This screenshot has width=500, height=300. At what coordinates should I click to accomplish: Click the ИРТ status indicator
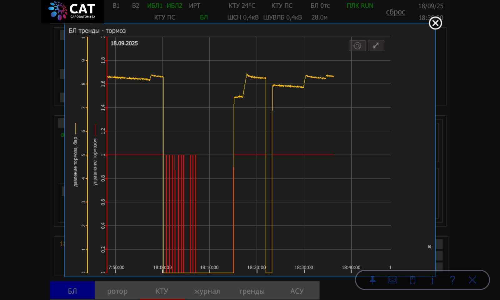194,6
